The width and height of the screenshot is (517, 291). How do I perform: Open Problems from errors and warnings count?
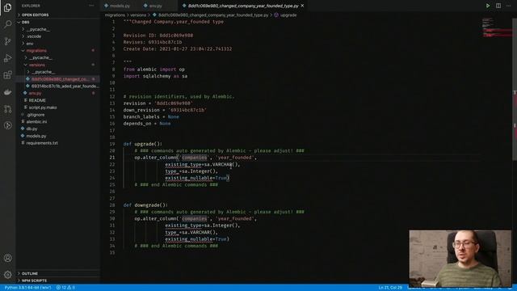tap(65, 288)
